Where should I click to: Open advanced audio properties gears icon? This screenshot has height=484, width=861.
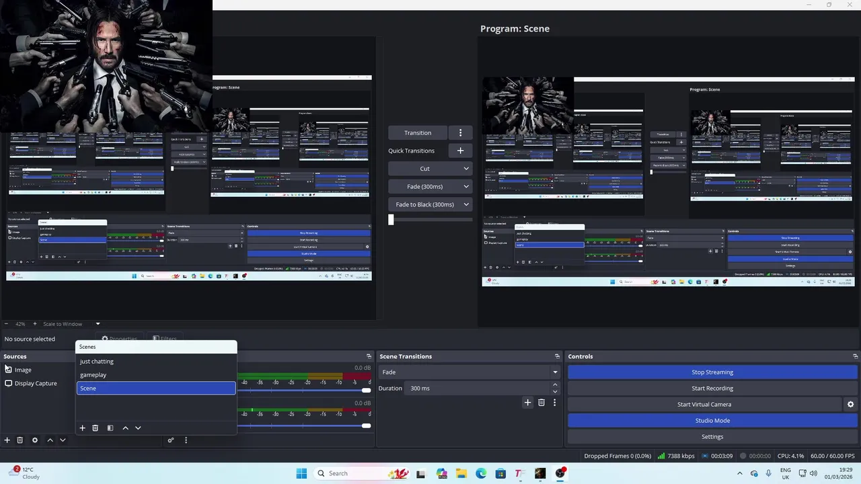[171, 440]
